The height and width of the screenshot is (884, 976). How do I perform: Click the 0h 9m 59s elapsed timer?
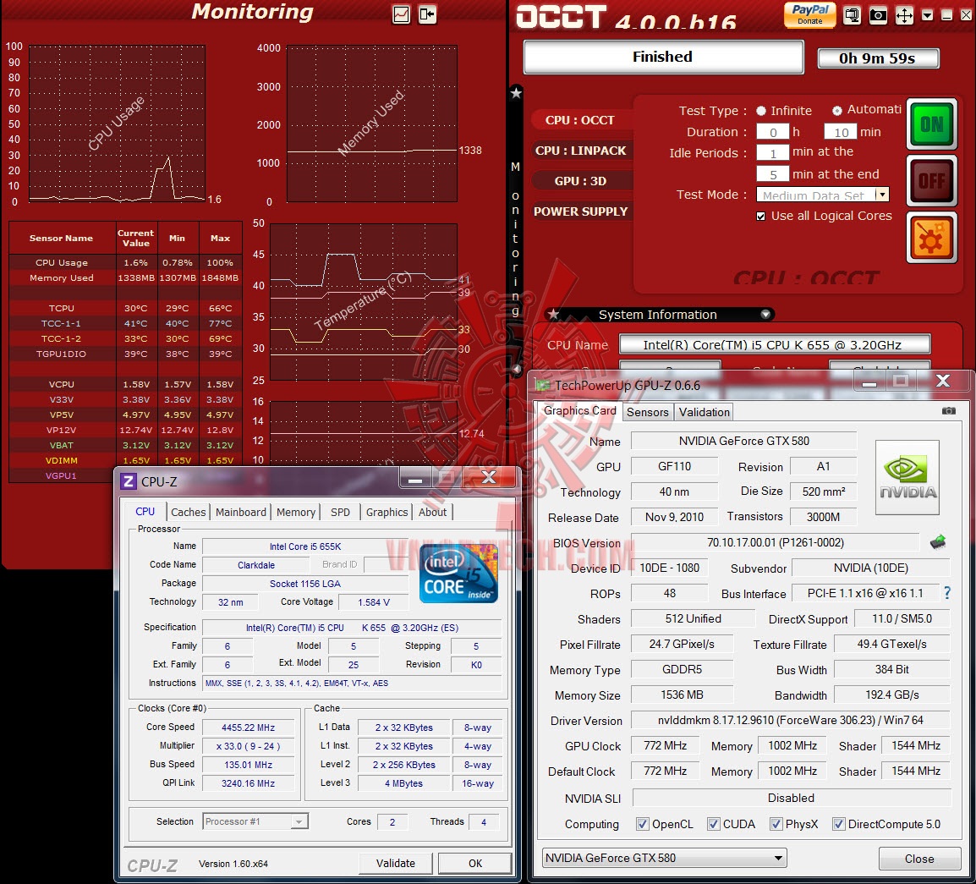tap(878, 58)
